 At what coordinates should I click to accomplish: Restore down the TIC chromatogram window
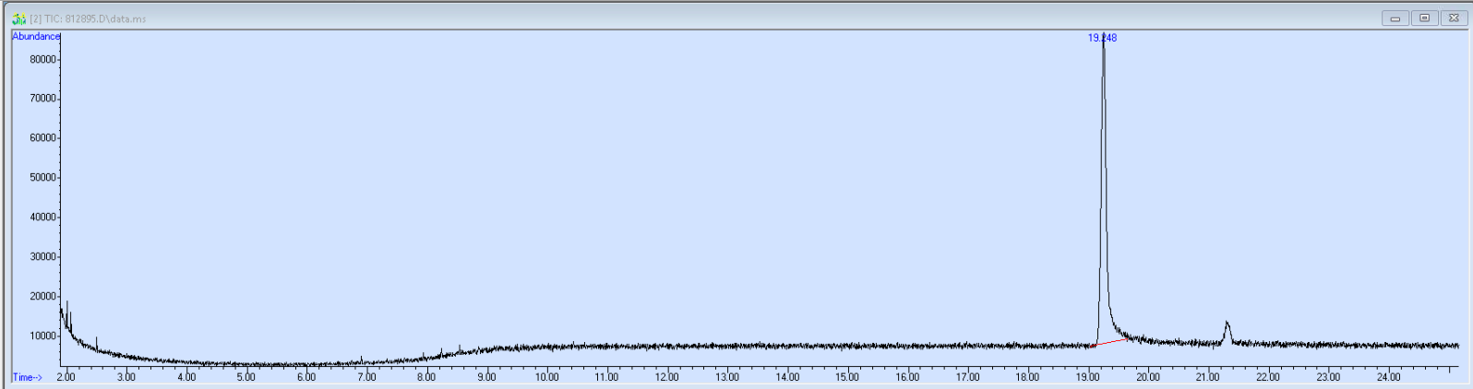point(1424,18)
